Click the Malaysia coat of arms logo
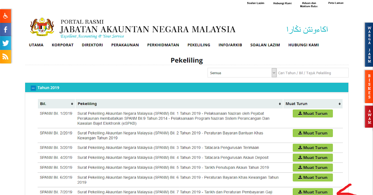Viewport: 373px width, 195px height. (42, 27)
